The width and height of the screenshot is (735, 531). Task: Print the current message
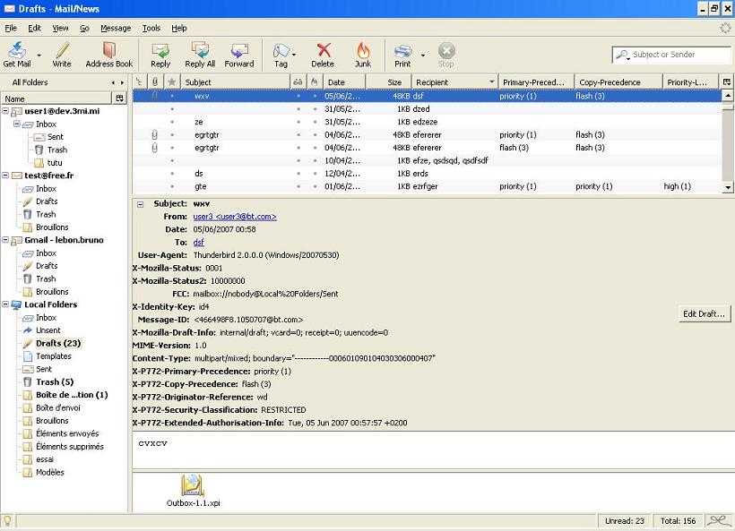[402, 54]
